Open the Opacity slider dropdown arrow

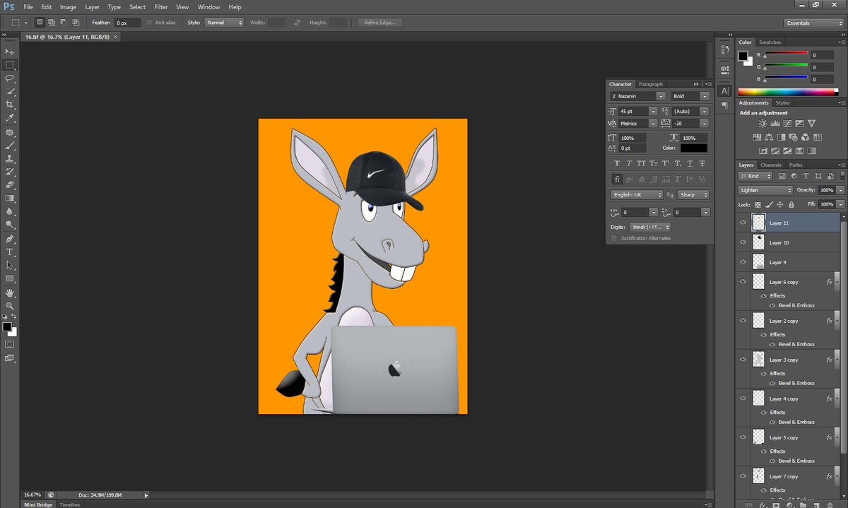point(841,190)
